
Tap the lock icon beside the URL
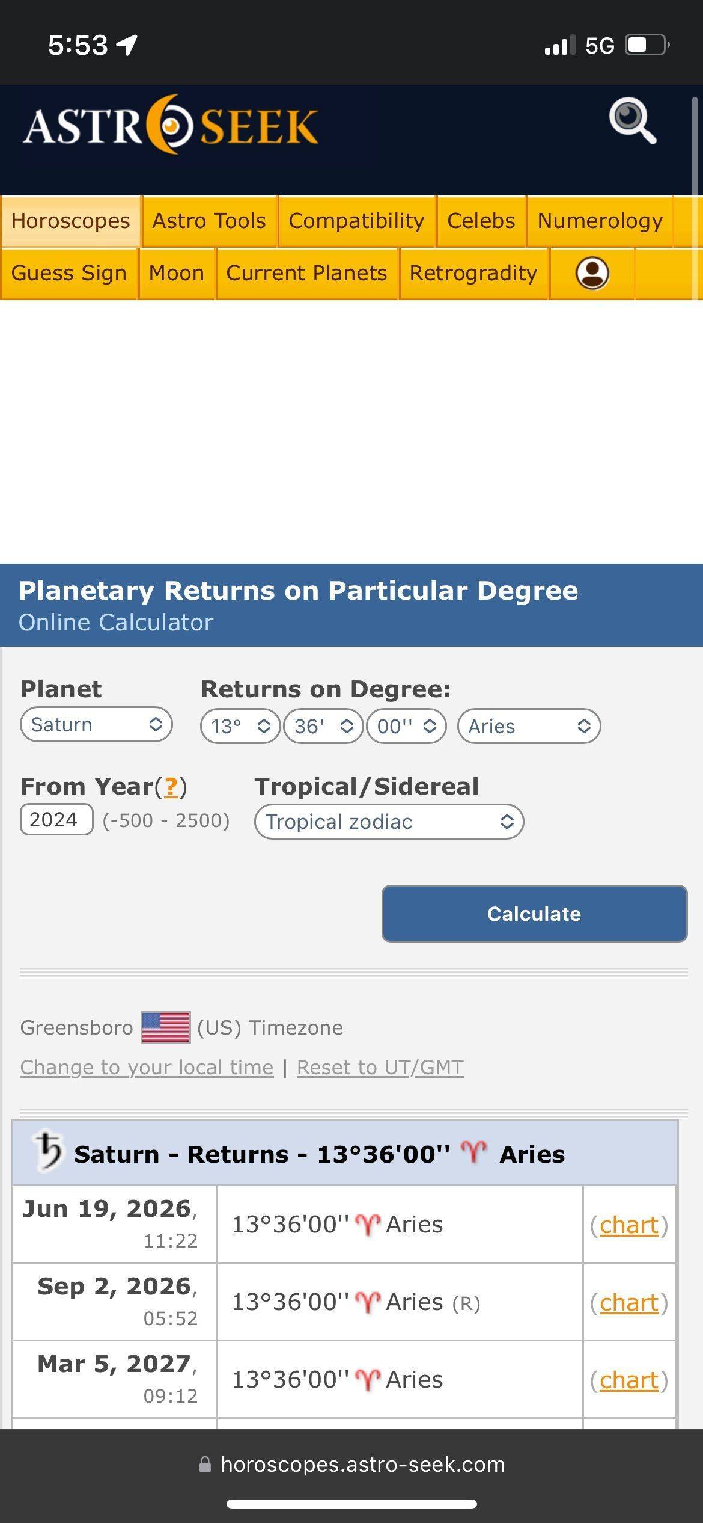pos(205,1464)
